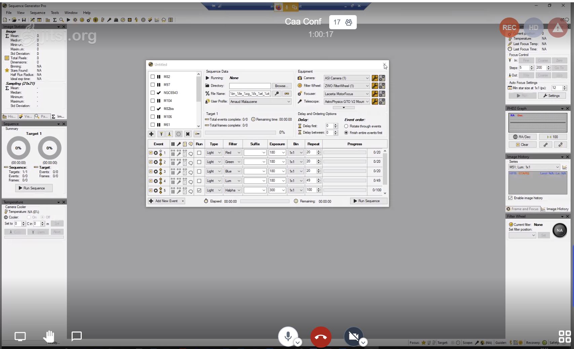Viewport: 574px width, 349px height.
Task: Check the NGC6543 target checkbox
Action: 153,93
